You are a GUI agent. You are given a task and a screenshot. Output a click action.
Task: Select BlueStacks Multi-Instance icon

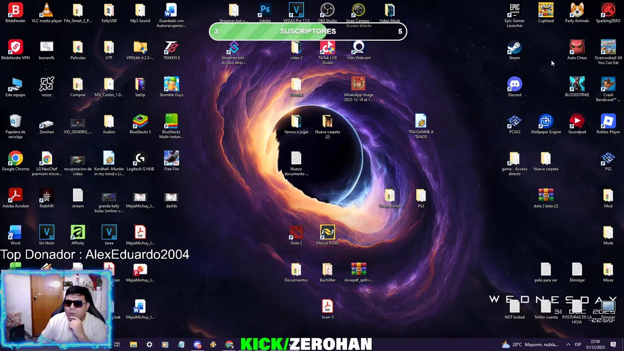[172, 127]
